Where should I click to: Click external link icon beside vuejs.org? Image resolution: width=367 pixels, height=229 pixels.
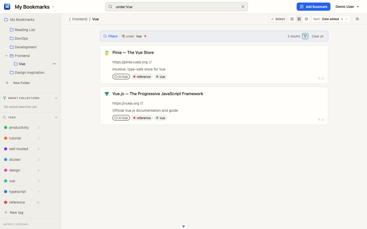[142, 103]
